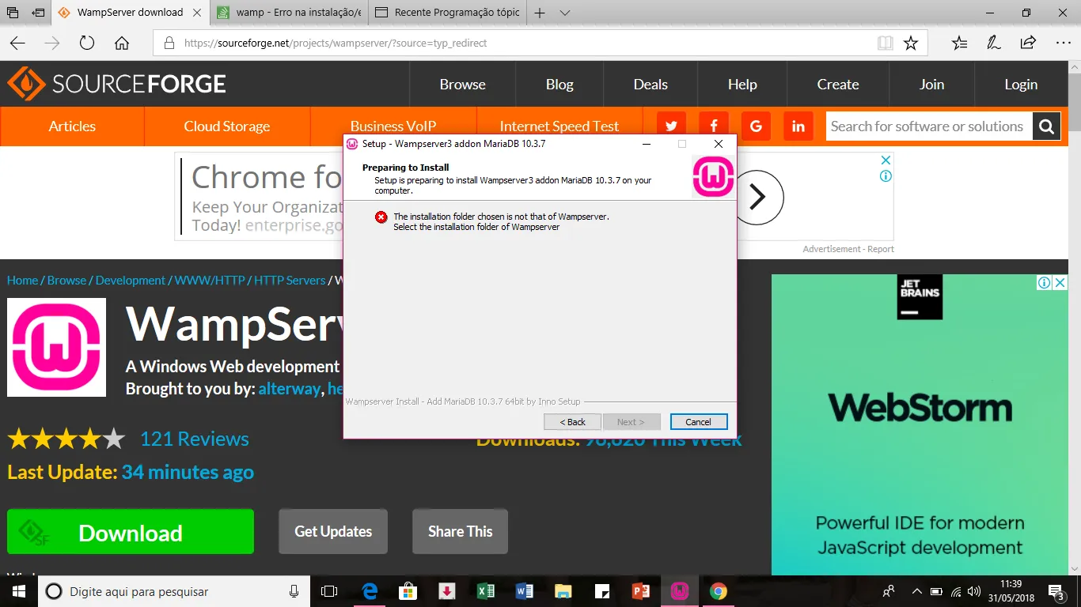Open File Explorer from the taskbar
Screen dimensions: 1081x607
point(563,591)
